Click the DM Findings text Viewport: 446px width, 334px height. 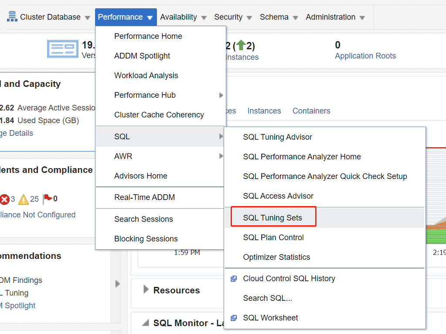[21, 280]
